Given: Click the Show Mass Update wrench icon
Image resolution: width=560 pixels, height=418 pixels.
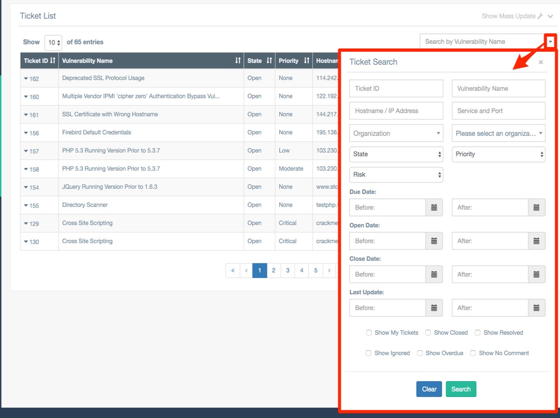Looking at the screenshot, I should point(540,16).
